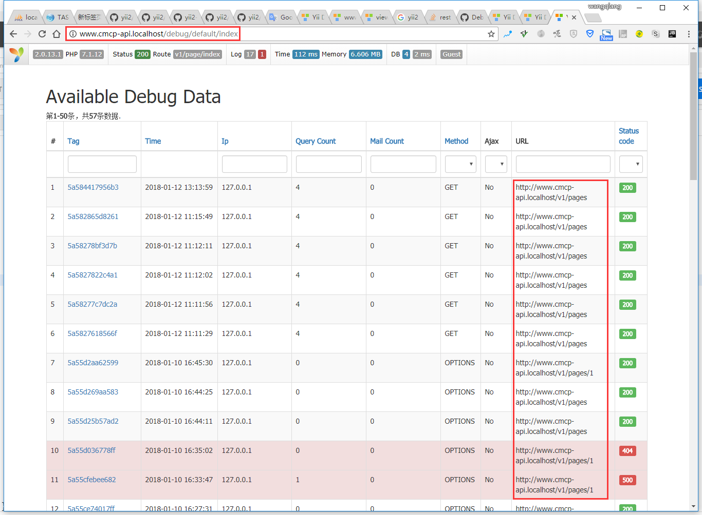Click the JB extension icon
This screenshot has height=515, width=702.
tap(672, 34)
